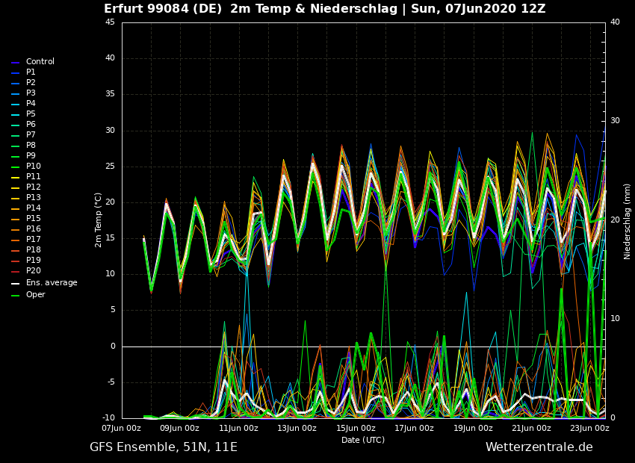Click the 11Jun 00z date tick

pos(238,429)
